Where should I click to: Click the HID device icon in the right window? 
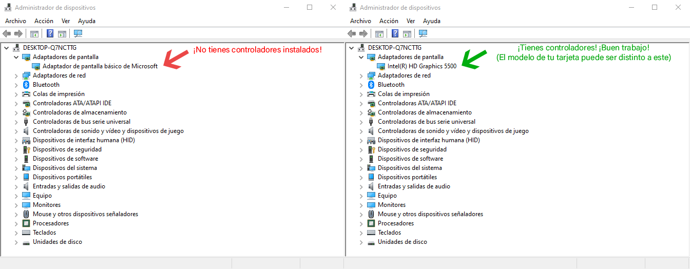[372, 140]
